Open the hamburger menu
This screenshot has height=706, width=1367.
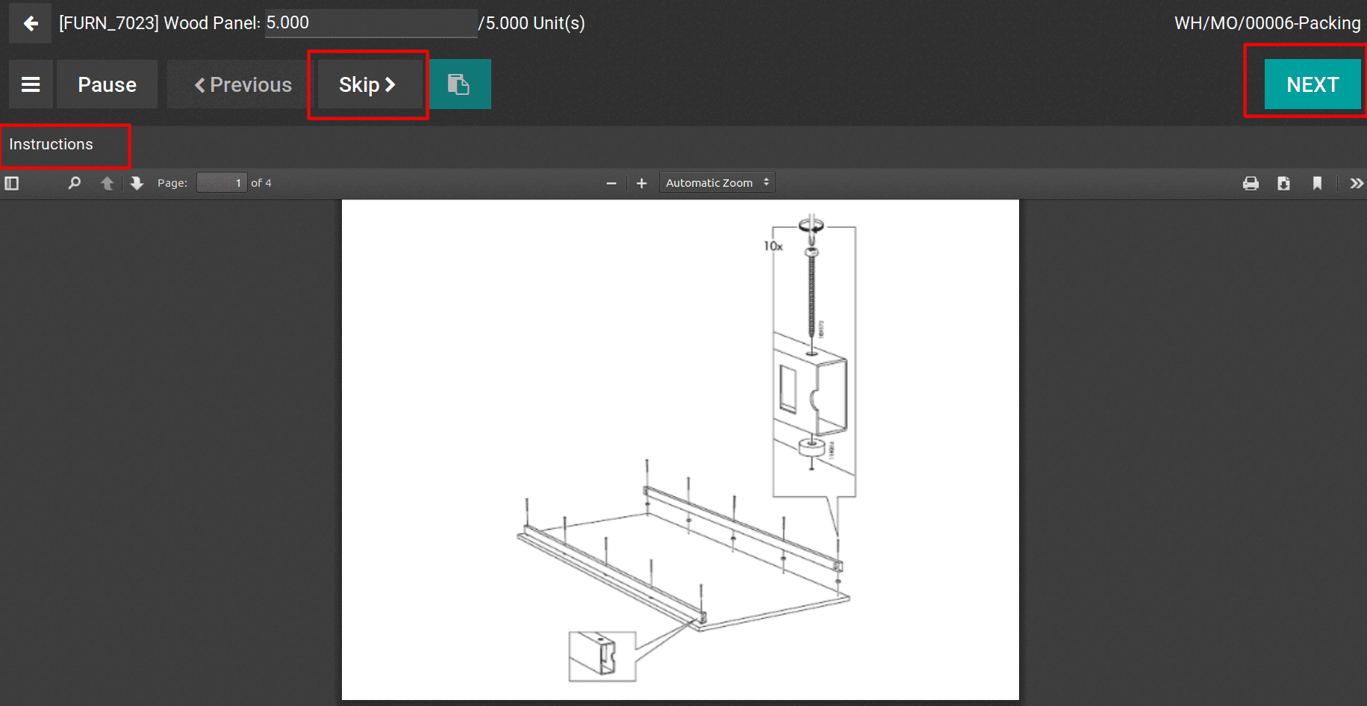31,84
